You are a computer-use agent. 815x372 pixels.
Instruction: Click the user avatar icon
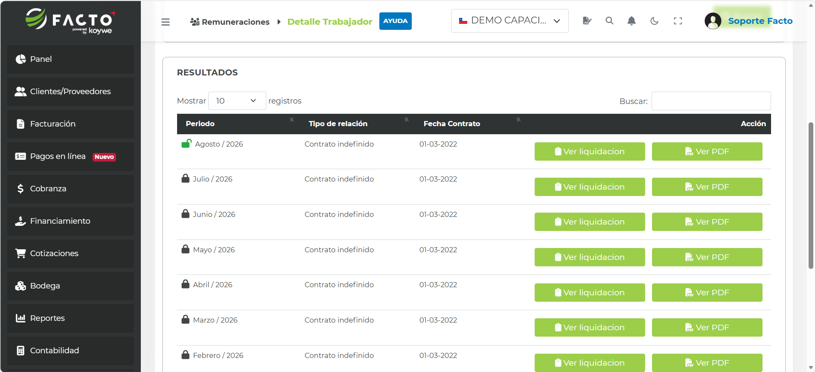tap(713, 20)
